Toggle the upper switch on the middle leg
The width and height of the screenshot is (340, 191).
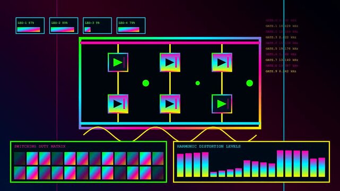tap(170, 63)
